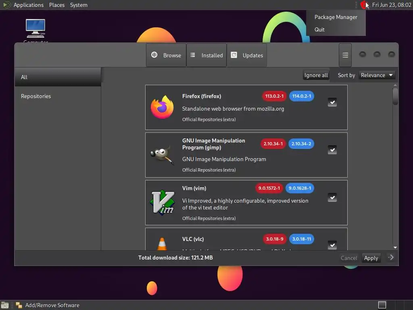Click the Add/Remove Software taskbar entry
Image resolution: width=413 pixels, height=310 pixels.
(x=48, y=305)
